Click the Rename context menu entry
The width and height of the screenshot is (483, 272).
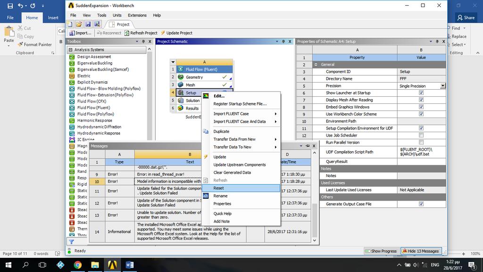(220, 196)
